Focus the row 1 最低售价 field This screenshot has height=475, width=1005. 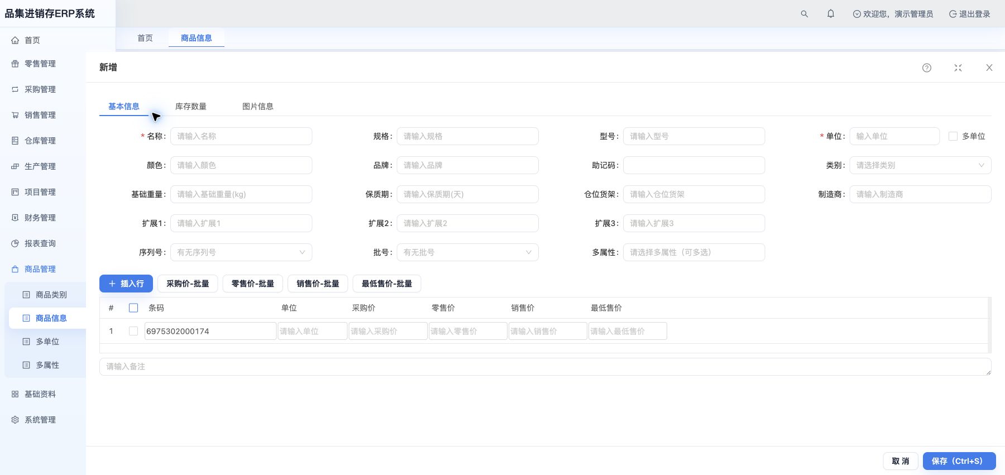pos(628,331)
